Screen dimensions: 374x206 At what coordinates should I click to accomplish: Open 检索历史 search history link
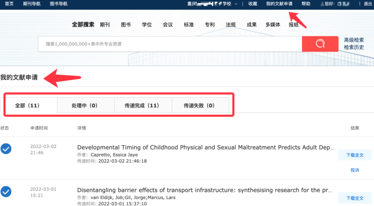[x=354, y=47]
